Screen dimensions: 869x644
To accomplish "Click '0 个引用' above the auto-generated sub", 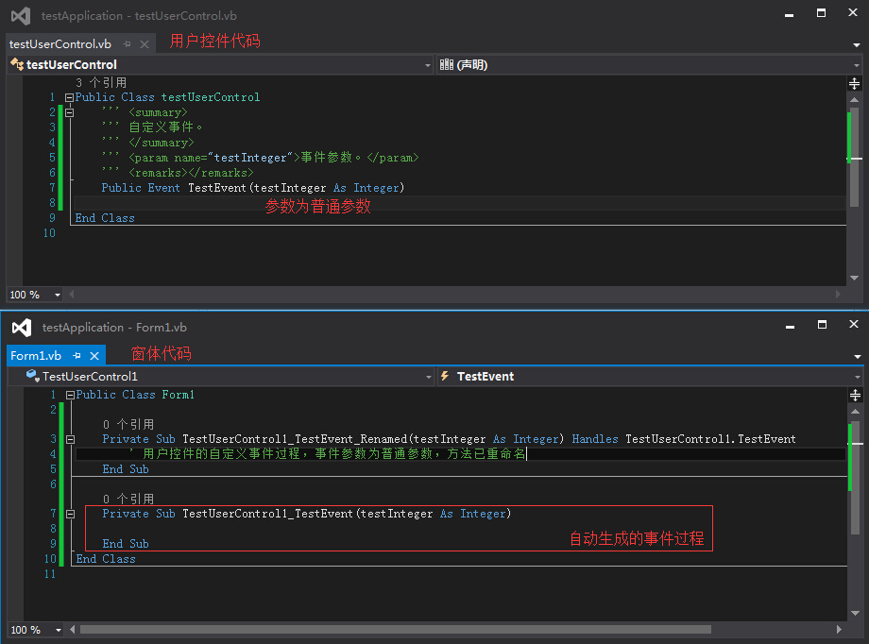I will [x=128, y=499].
